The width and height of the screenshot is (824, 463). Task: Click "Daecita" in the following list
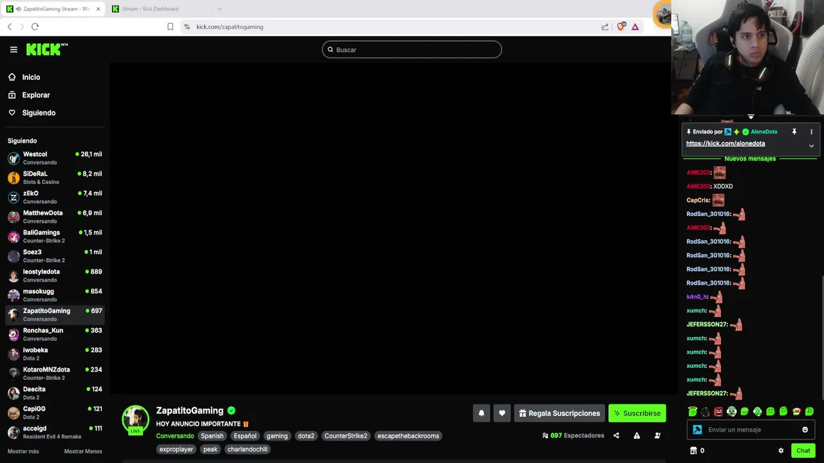[x=34, y=389]
